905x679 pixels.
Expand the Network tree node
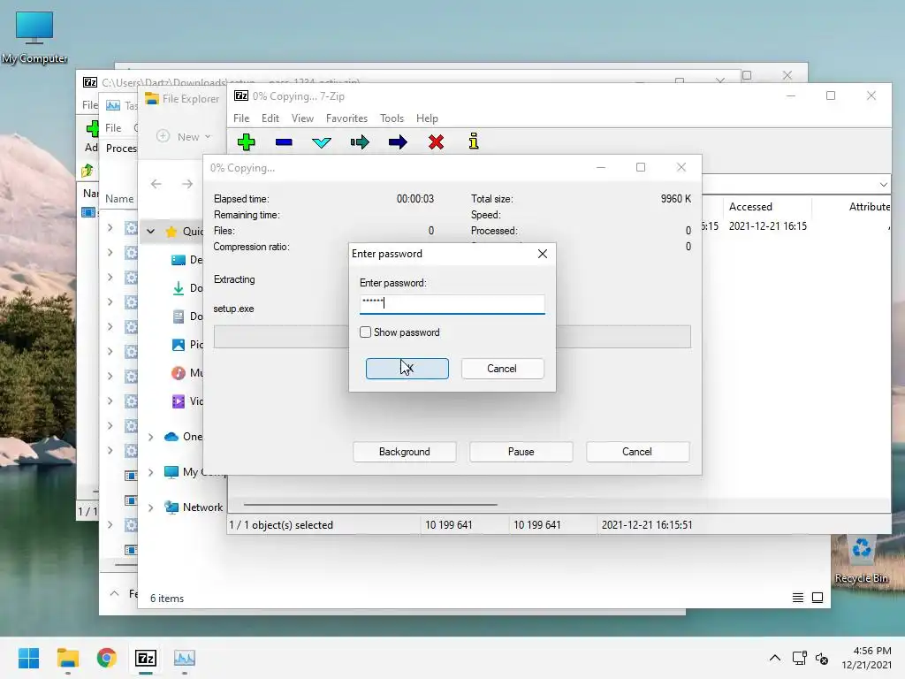[150, 507]
